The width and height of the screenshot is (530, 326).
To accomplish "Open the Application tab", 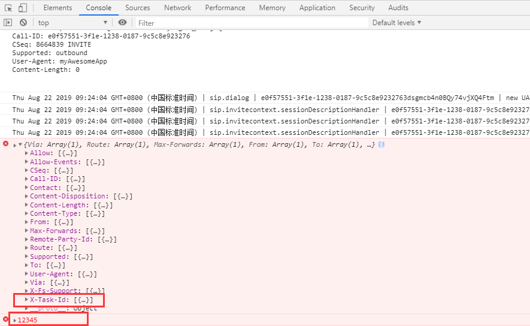I will click(317, 7).
